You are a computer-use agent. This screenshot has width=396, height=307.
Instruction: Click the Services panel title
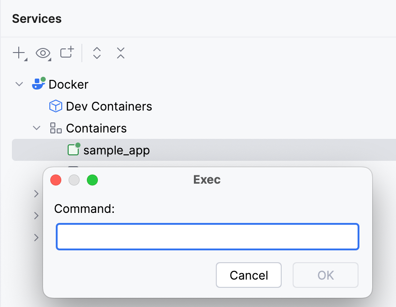click(x=37, y=19)
